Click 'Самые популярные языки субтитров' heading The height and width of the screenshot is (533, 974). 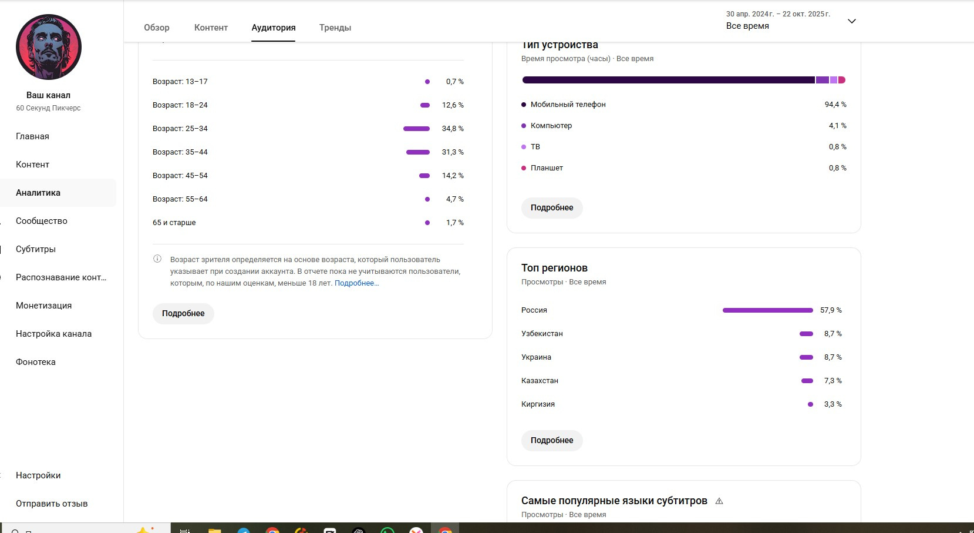pyautogui.click(x=614, y=501)
